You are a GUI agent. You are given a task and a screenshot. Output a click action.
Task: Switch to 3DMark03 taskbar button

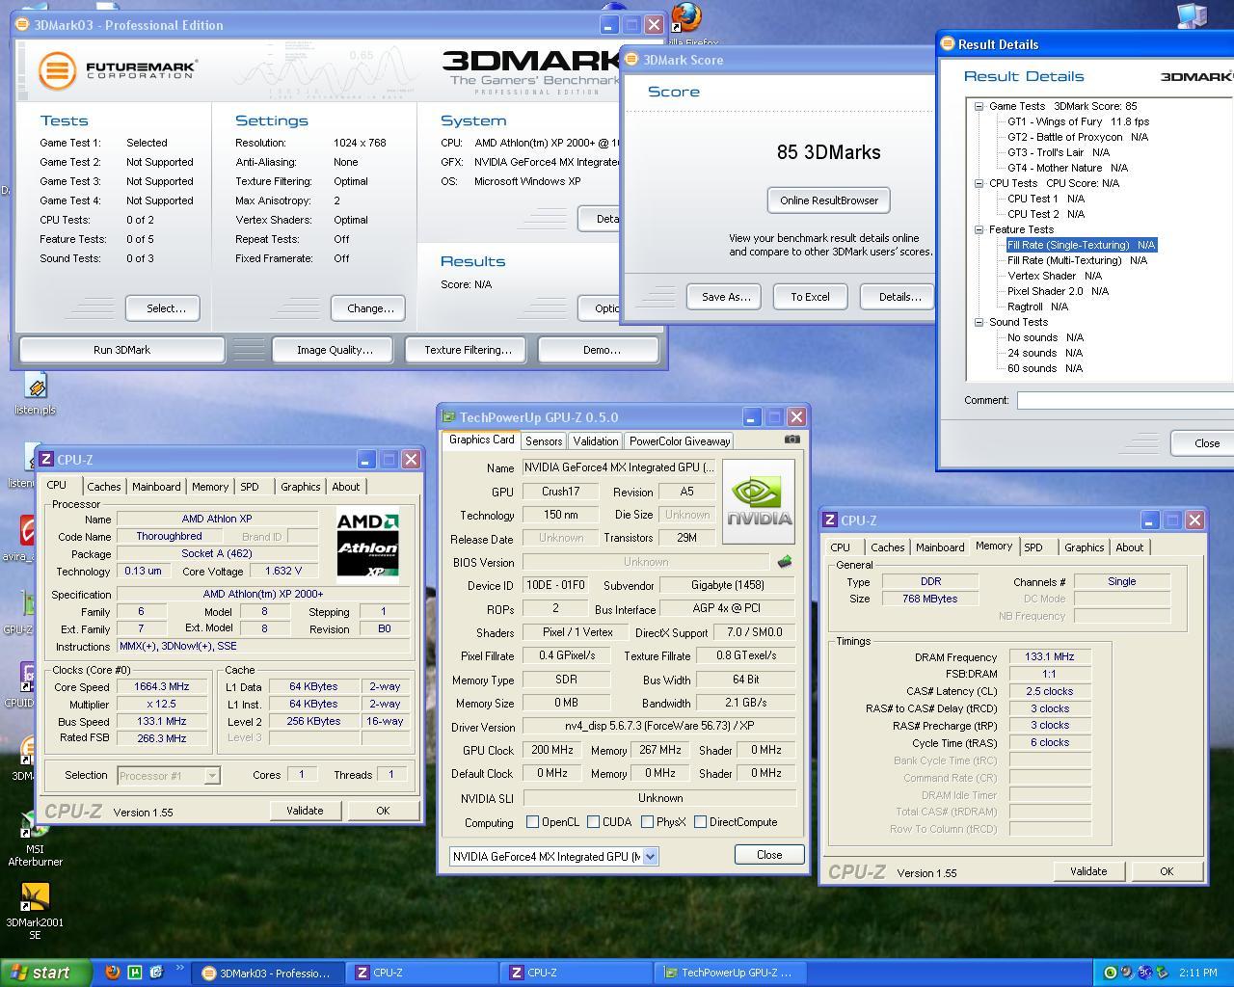click(268, 973)
